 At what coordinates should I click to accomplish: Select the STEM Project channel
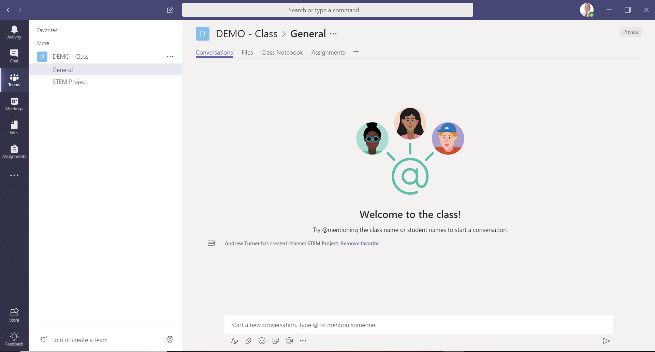(x=105, y=82)
